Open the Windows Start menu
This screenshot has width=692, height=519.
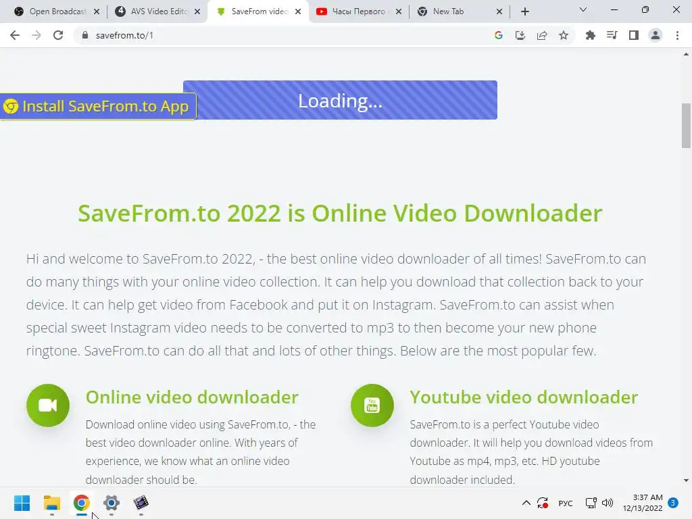pyautogui.click(x=22, y=503)
